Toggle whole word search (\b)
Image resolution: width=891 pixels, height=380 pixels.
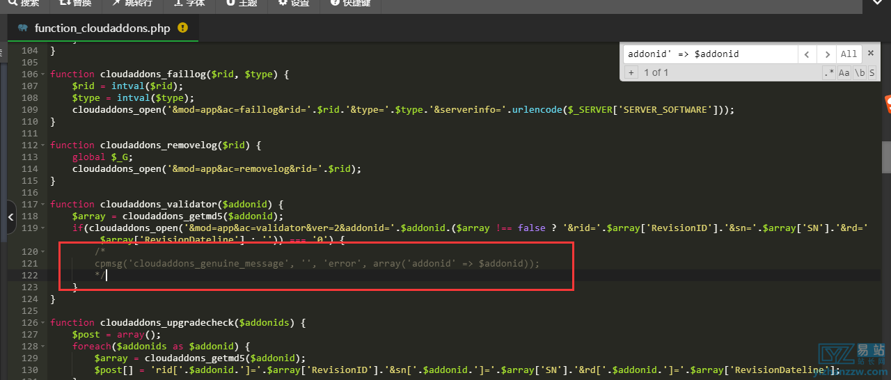tap(860, 72)
